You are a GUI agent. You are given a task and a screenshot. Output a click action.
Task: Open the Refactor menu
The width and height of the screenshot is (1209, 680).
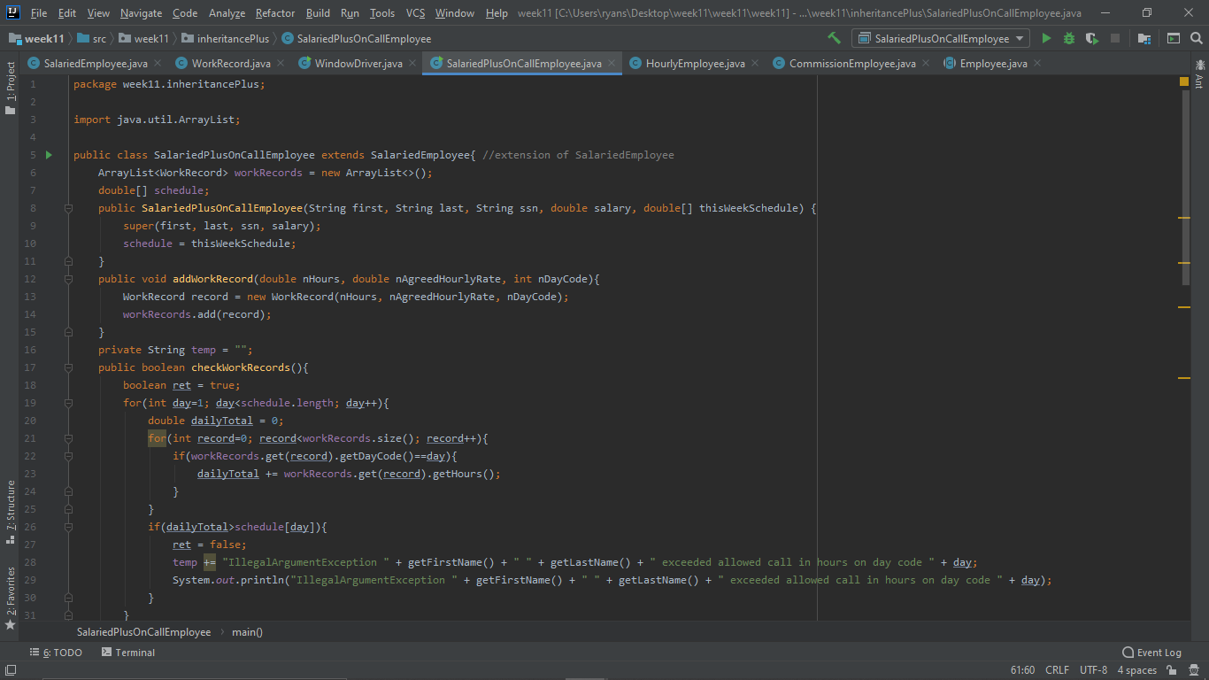point(274,13)
